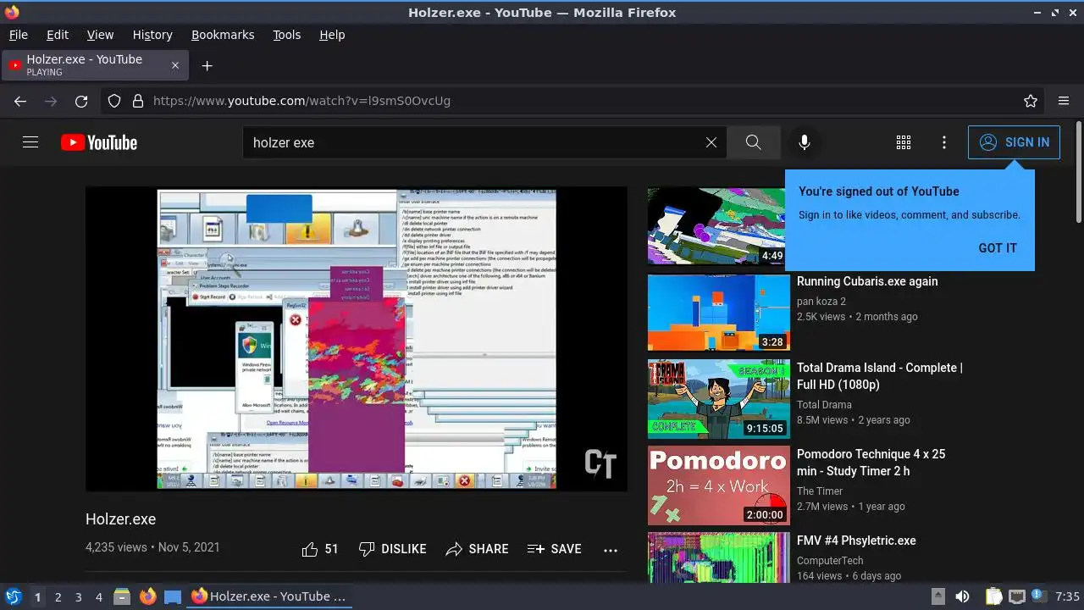1084x610 pixels.
Task: Save the video to a playlist
Action: click(554, 549)
